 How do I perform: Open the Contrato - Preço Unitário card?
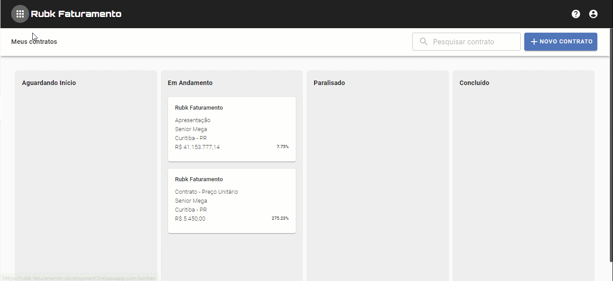pyautogui.click(x=232, y=200)
